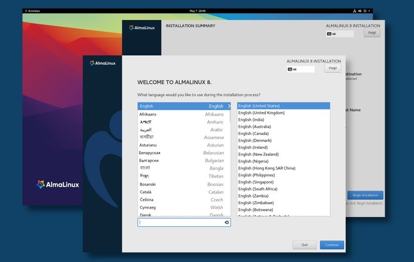Click the volume icon in the top bar

coord(360,11)
